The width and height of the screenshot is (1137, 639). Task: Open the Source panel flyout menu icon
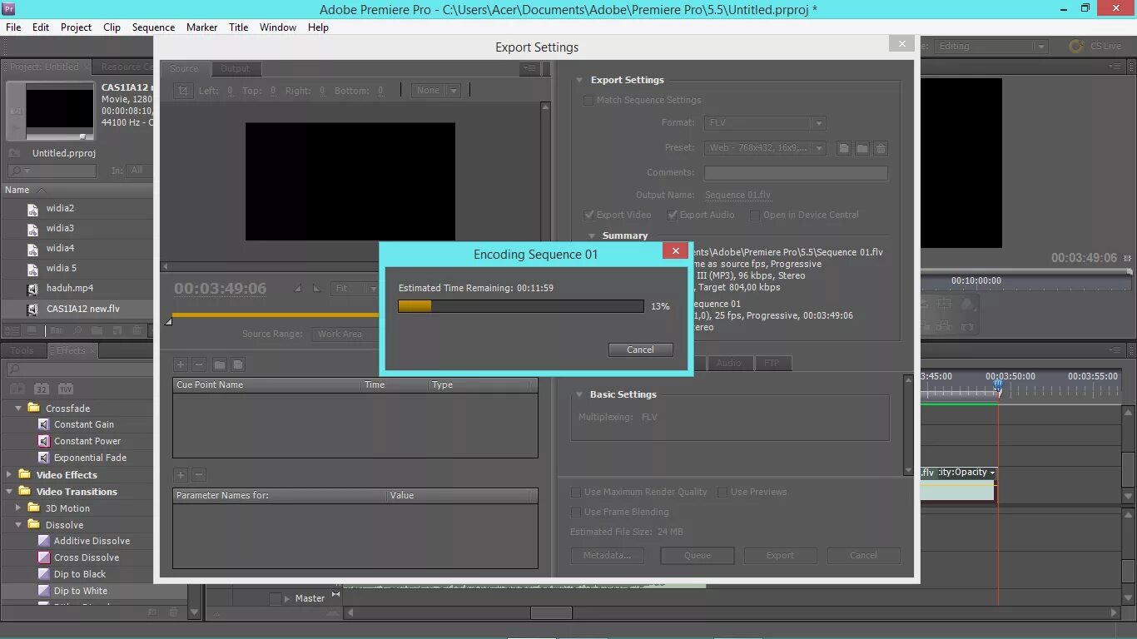pyautogui.click(x=529, y=69)
